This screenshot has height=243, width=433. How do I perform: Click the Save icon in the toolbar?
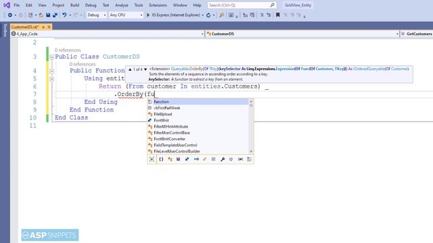[48, 15]
